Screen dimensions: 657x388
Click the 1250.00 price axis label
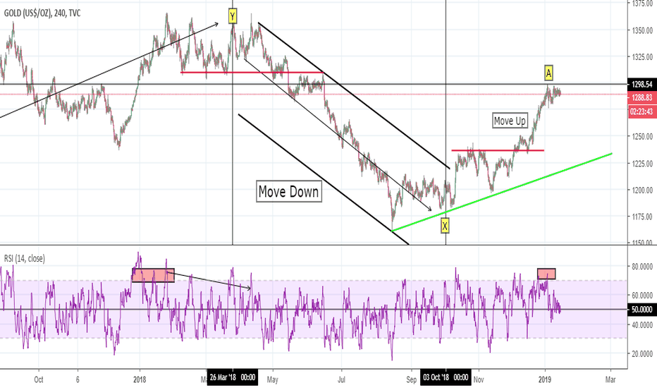pyautogui.click(x=642, y=136)
